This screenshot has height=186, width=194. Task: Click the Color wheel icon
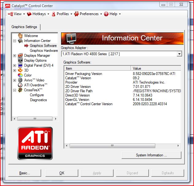pos(20,75)
